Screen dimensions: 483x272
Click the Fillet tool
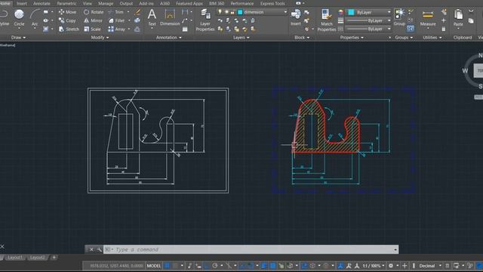pyautogui.click(x=116, y=20)
